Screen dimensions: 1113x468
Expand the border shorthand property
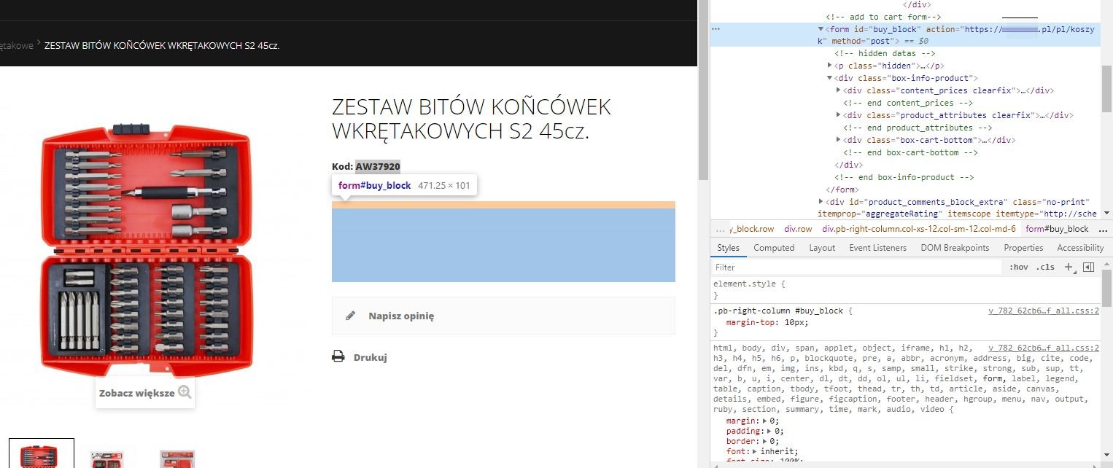coord(764,441)
